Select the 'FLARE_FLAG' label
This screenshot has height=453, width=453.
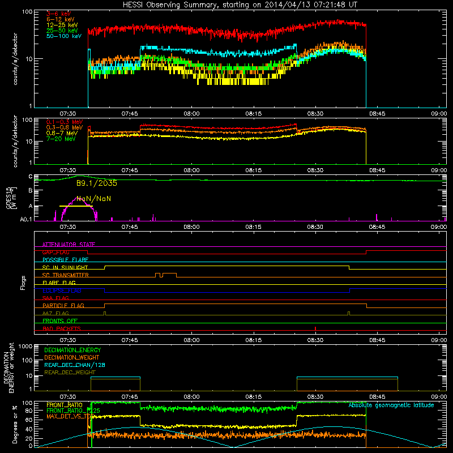point(59,283)
